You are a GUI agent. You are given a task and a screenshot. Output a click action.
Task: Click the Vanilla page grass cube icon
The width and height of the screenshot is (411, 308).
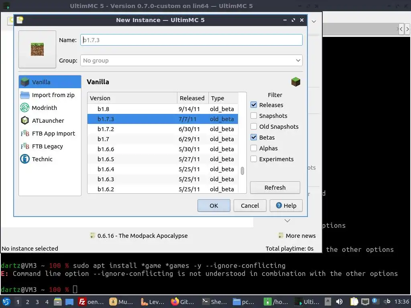click(296, 82)
